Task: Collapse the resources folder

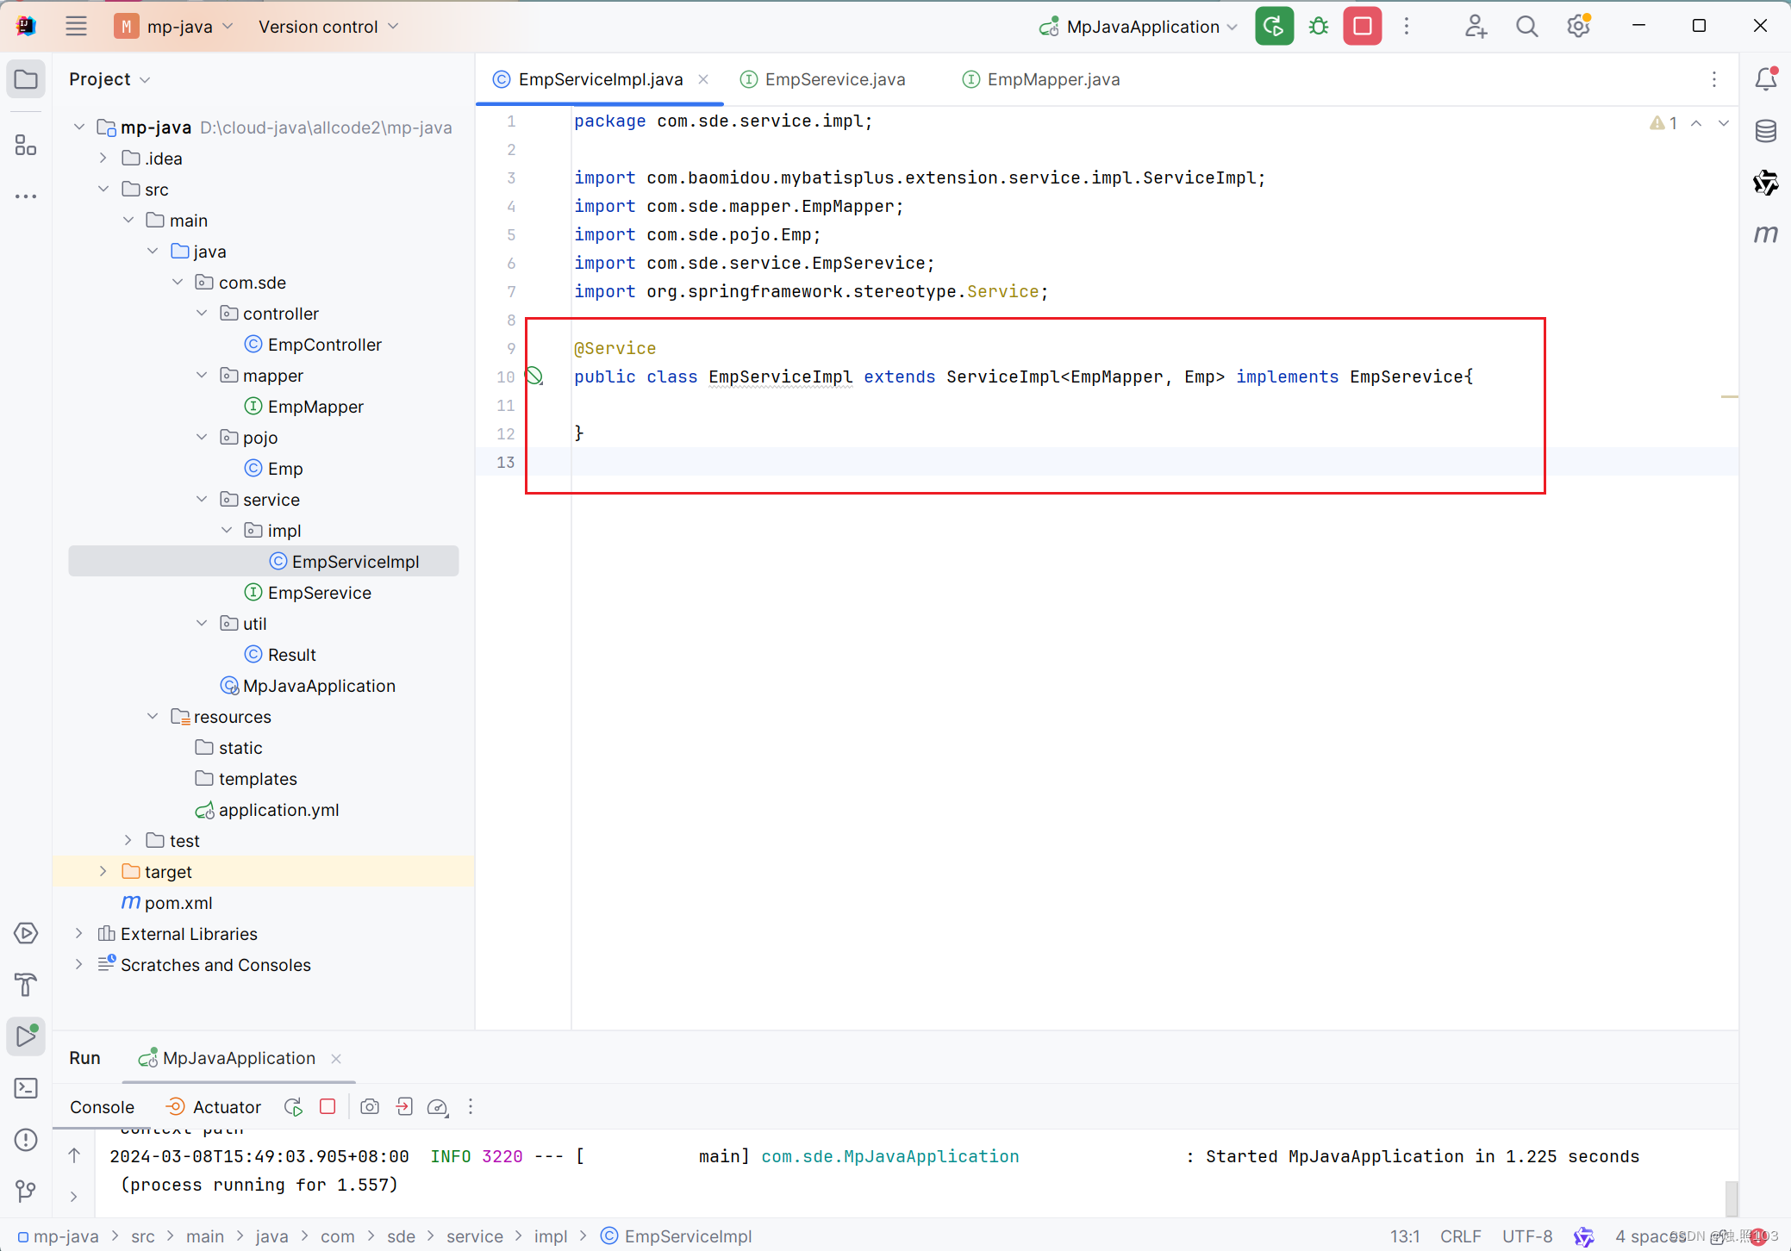Action: (153, 717)
